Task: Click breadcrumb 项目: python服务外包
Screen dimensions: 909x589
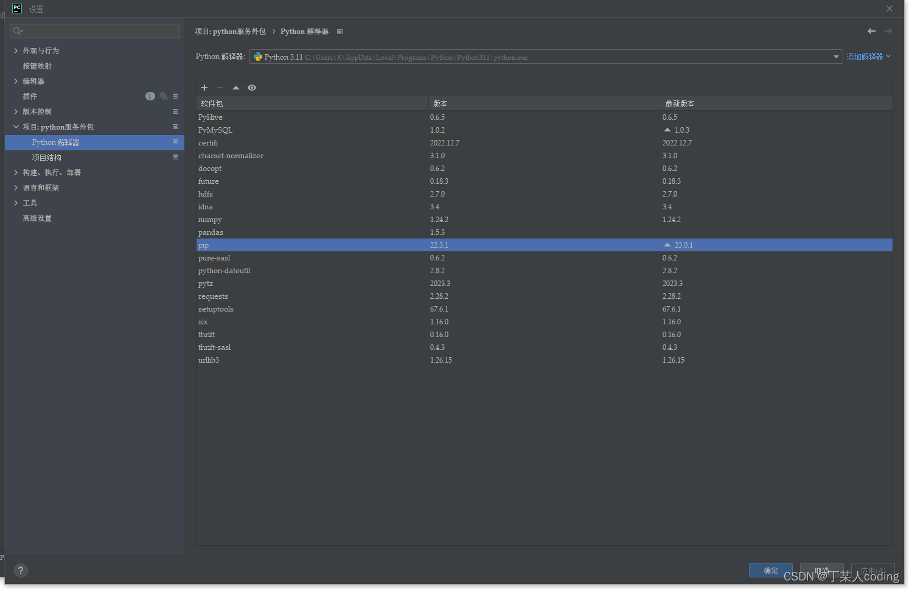Action: (x=230, y=31)
